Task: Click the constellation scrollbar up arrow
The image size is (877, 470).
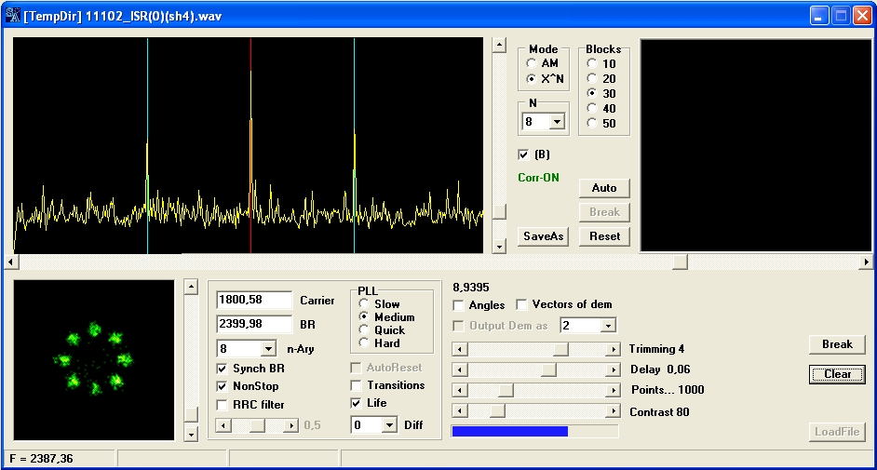Action: (x=191, y=288)
